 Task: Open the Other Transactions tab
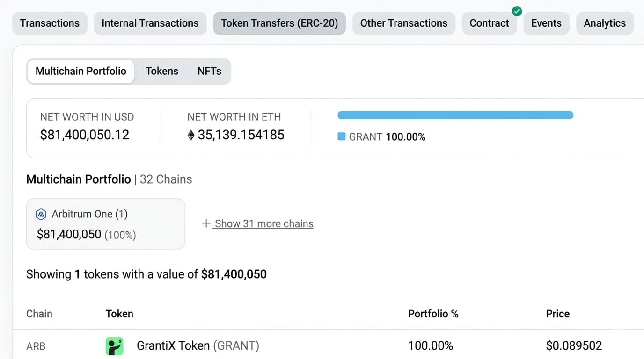[x=404, y=23]
